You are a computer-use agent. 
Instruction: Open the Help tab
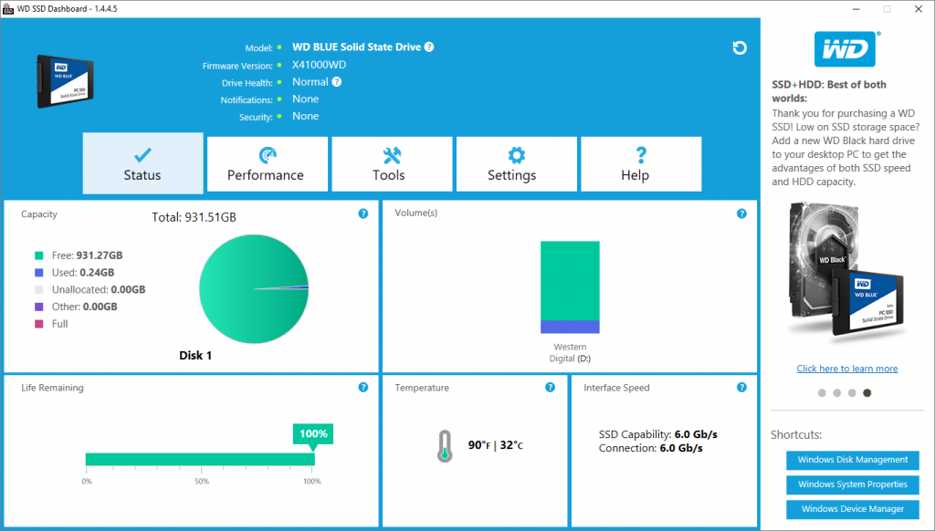click(641, 164)
